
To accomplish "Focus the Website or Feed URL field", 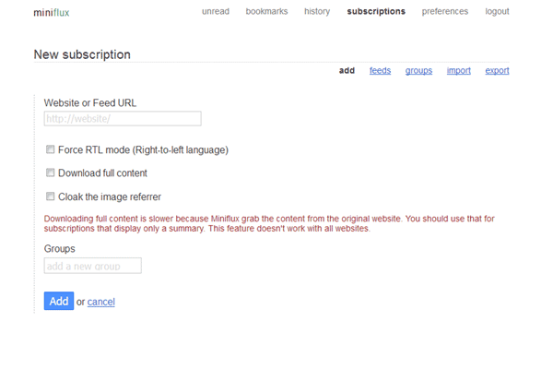I will (x=123, y=118).
